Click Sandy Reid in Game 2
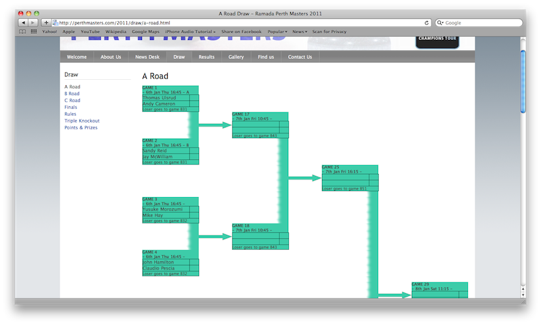This screenshot has height=325, width=541. pos(155,150)
